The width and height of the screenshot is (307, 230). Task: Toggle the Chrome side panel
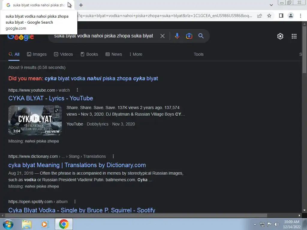coord(281,16)
